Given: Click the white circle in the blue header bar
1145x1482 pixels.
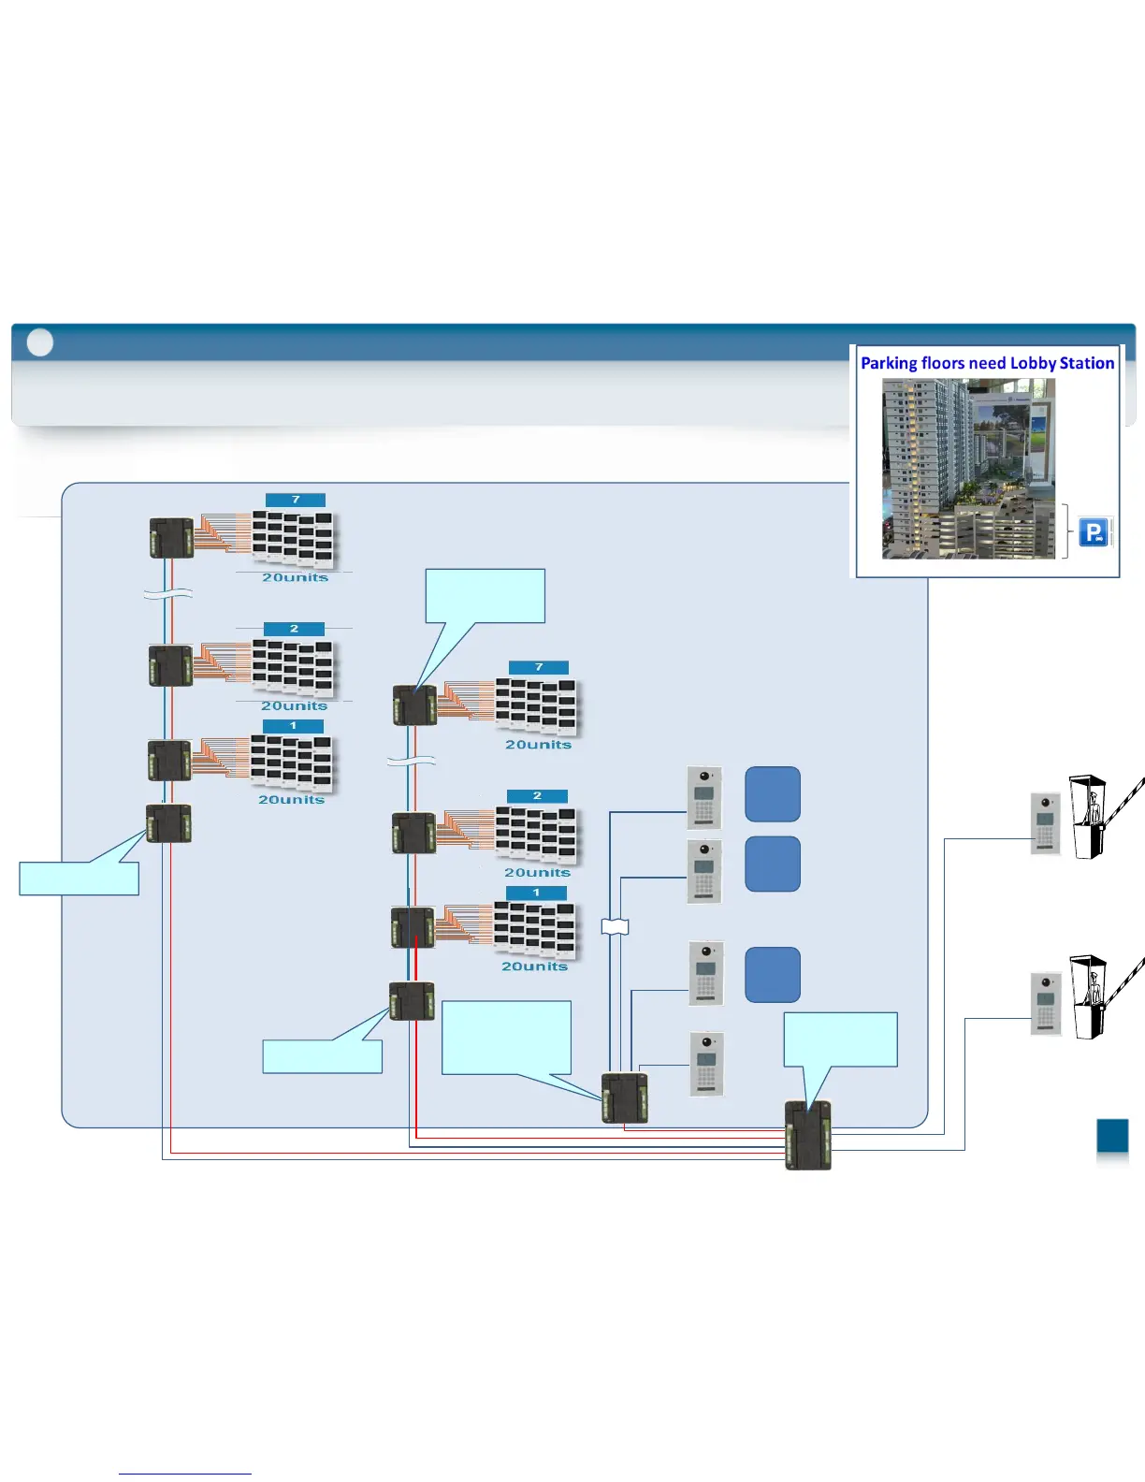Looking at the screenshot, I should coord(40,342).
